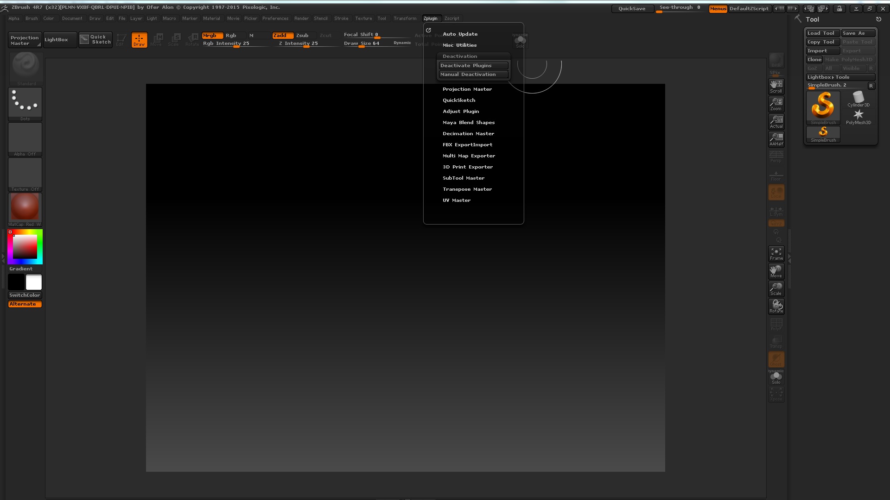Expand the Projection Master plugin section
Viewport: 890px width, 500px height.
(x=467, y=89)
